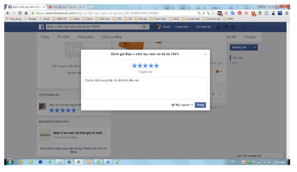Open the Gmail bookmark in the bookmarks bar
Viewport: 297px width, 172px height.
click(x=44, y=19)
